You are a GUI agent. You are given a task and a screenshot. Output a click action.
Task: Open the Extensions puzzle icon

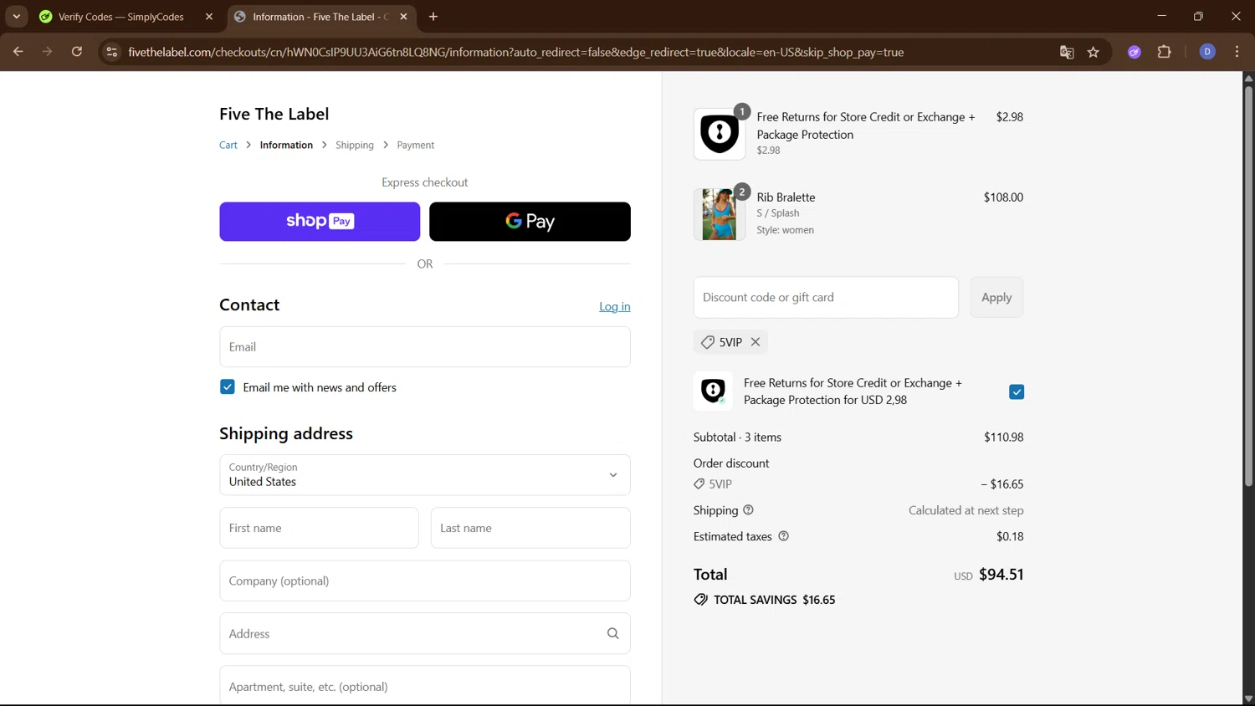[1164, 52]
